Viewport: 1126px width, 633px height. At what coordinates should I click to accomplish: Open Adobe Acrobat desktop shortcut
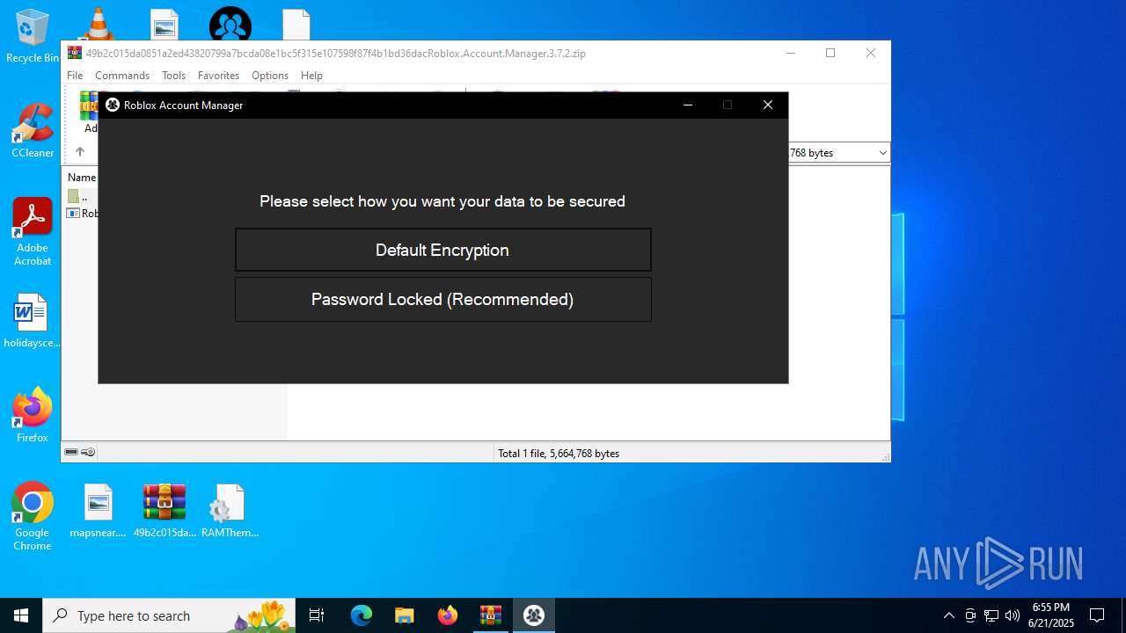click(x=33, y=232)
